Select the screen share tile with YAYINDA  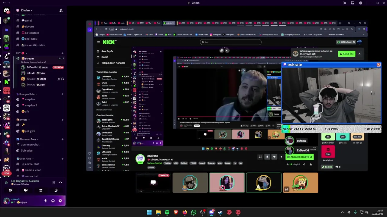pos(153,183)
